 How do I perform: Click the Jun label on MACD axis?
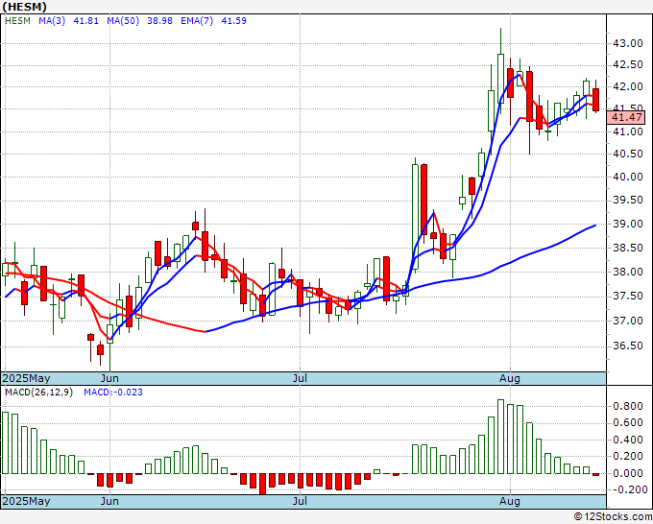[x=109, y=501]
